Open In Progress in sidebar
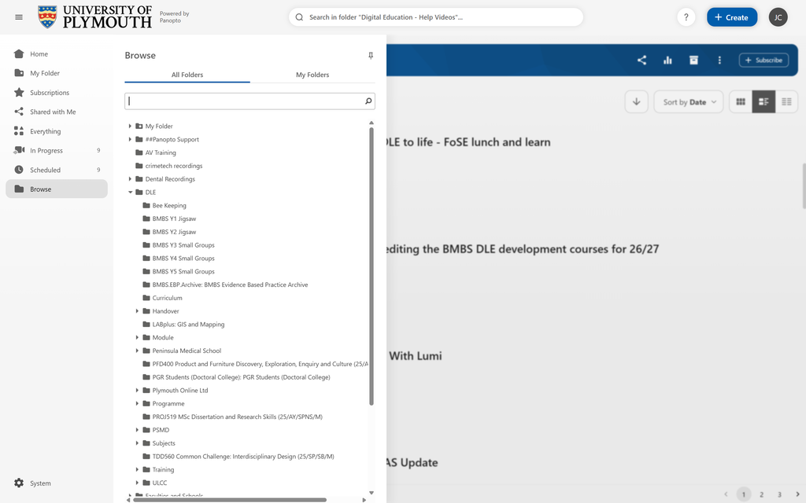 coord(57,150)
